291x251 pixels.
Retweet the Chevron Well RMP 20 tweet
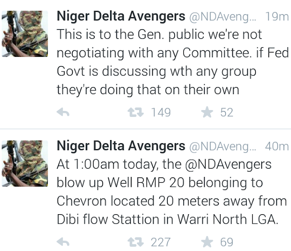135,242
